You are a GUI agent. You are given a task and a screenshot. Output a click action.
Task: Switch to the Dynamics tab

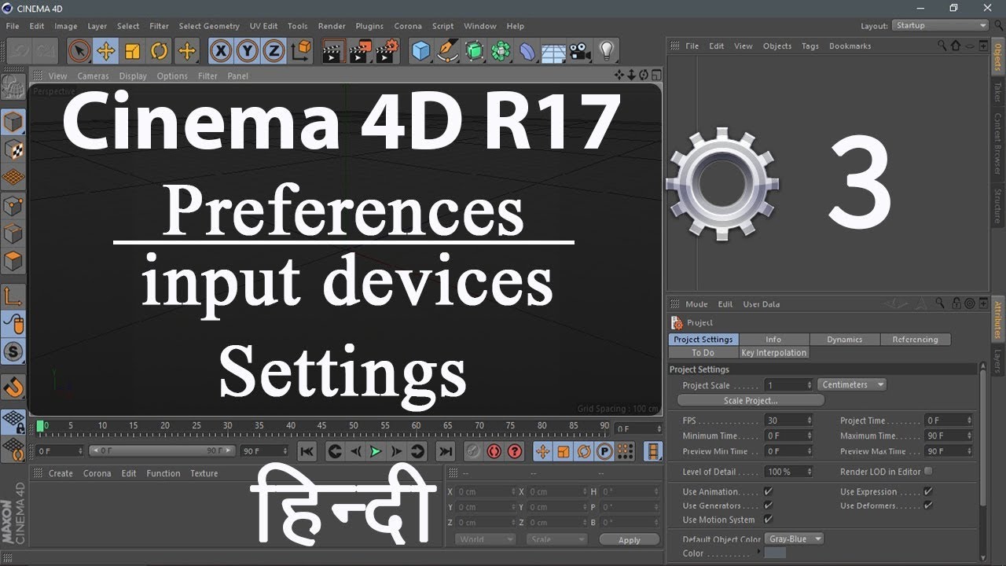click(x=845, y=340)
